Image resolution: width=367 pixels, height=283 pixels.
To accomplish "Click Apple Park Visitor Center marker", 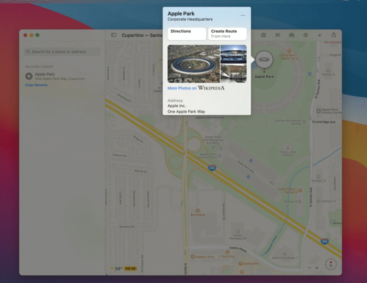I will pyautogui.click(x=318, y=111).
